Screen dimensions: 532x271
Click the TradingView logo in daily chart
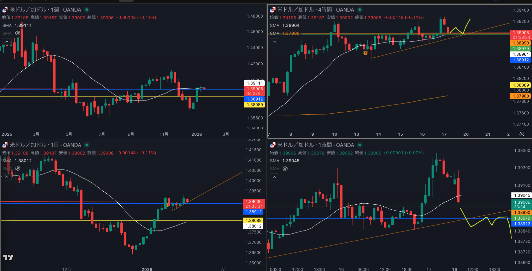8,257
